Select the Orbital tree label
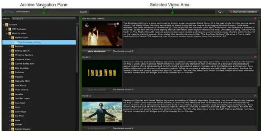 click(x=18, y=125)
